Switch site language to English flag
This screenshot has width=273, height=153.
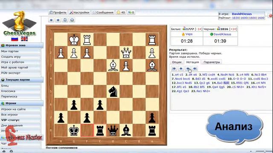[x=24, y=39]
